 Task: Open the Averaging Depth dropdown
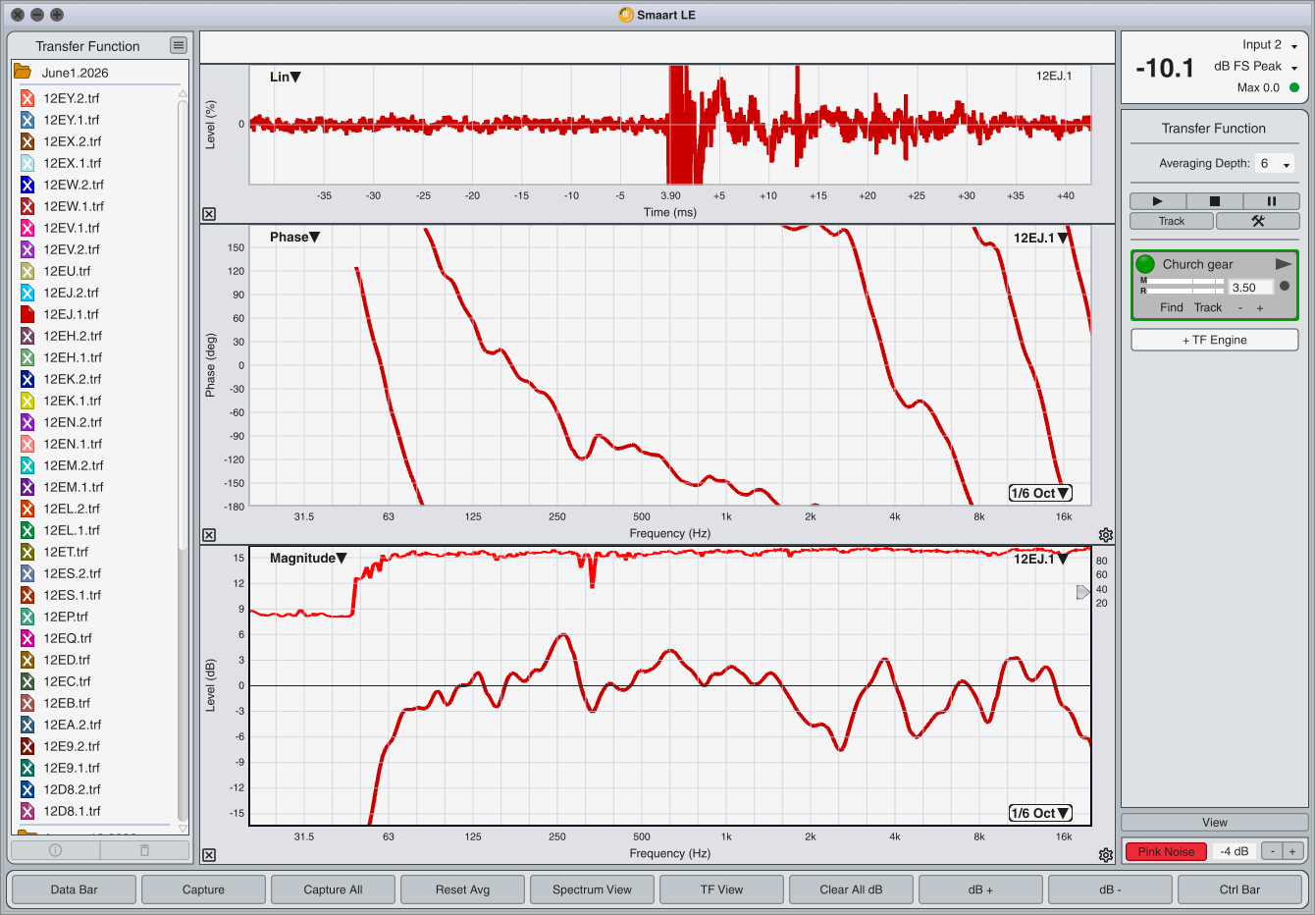1275,164
